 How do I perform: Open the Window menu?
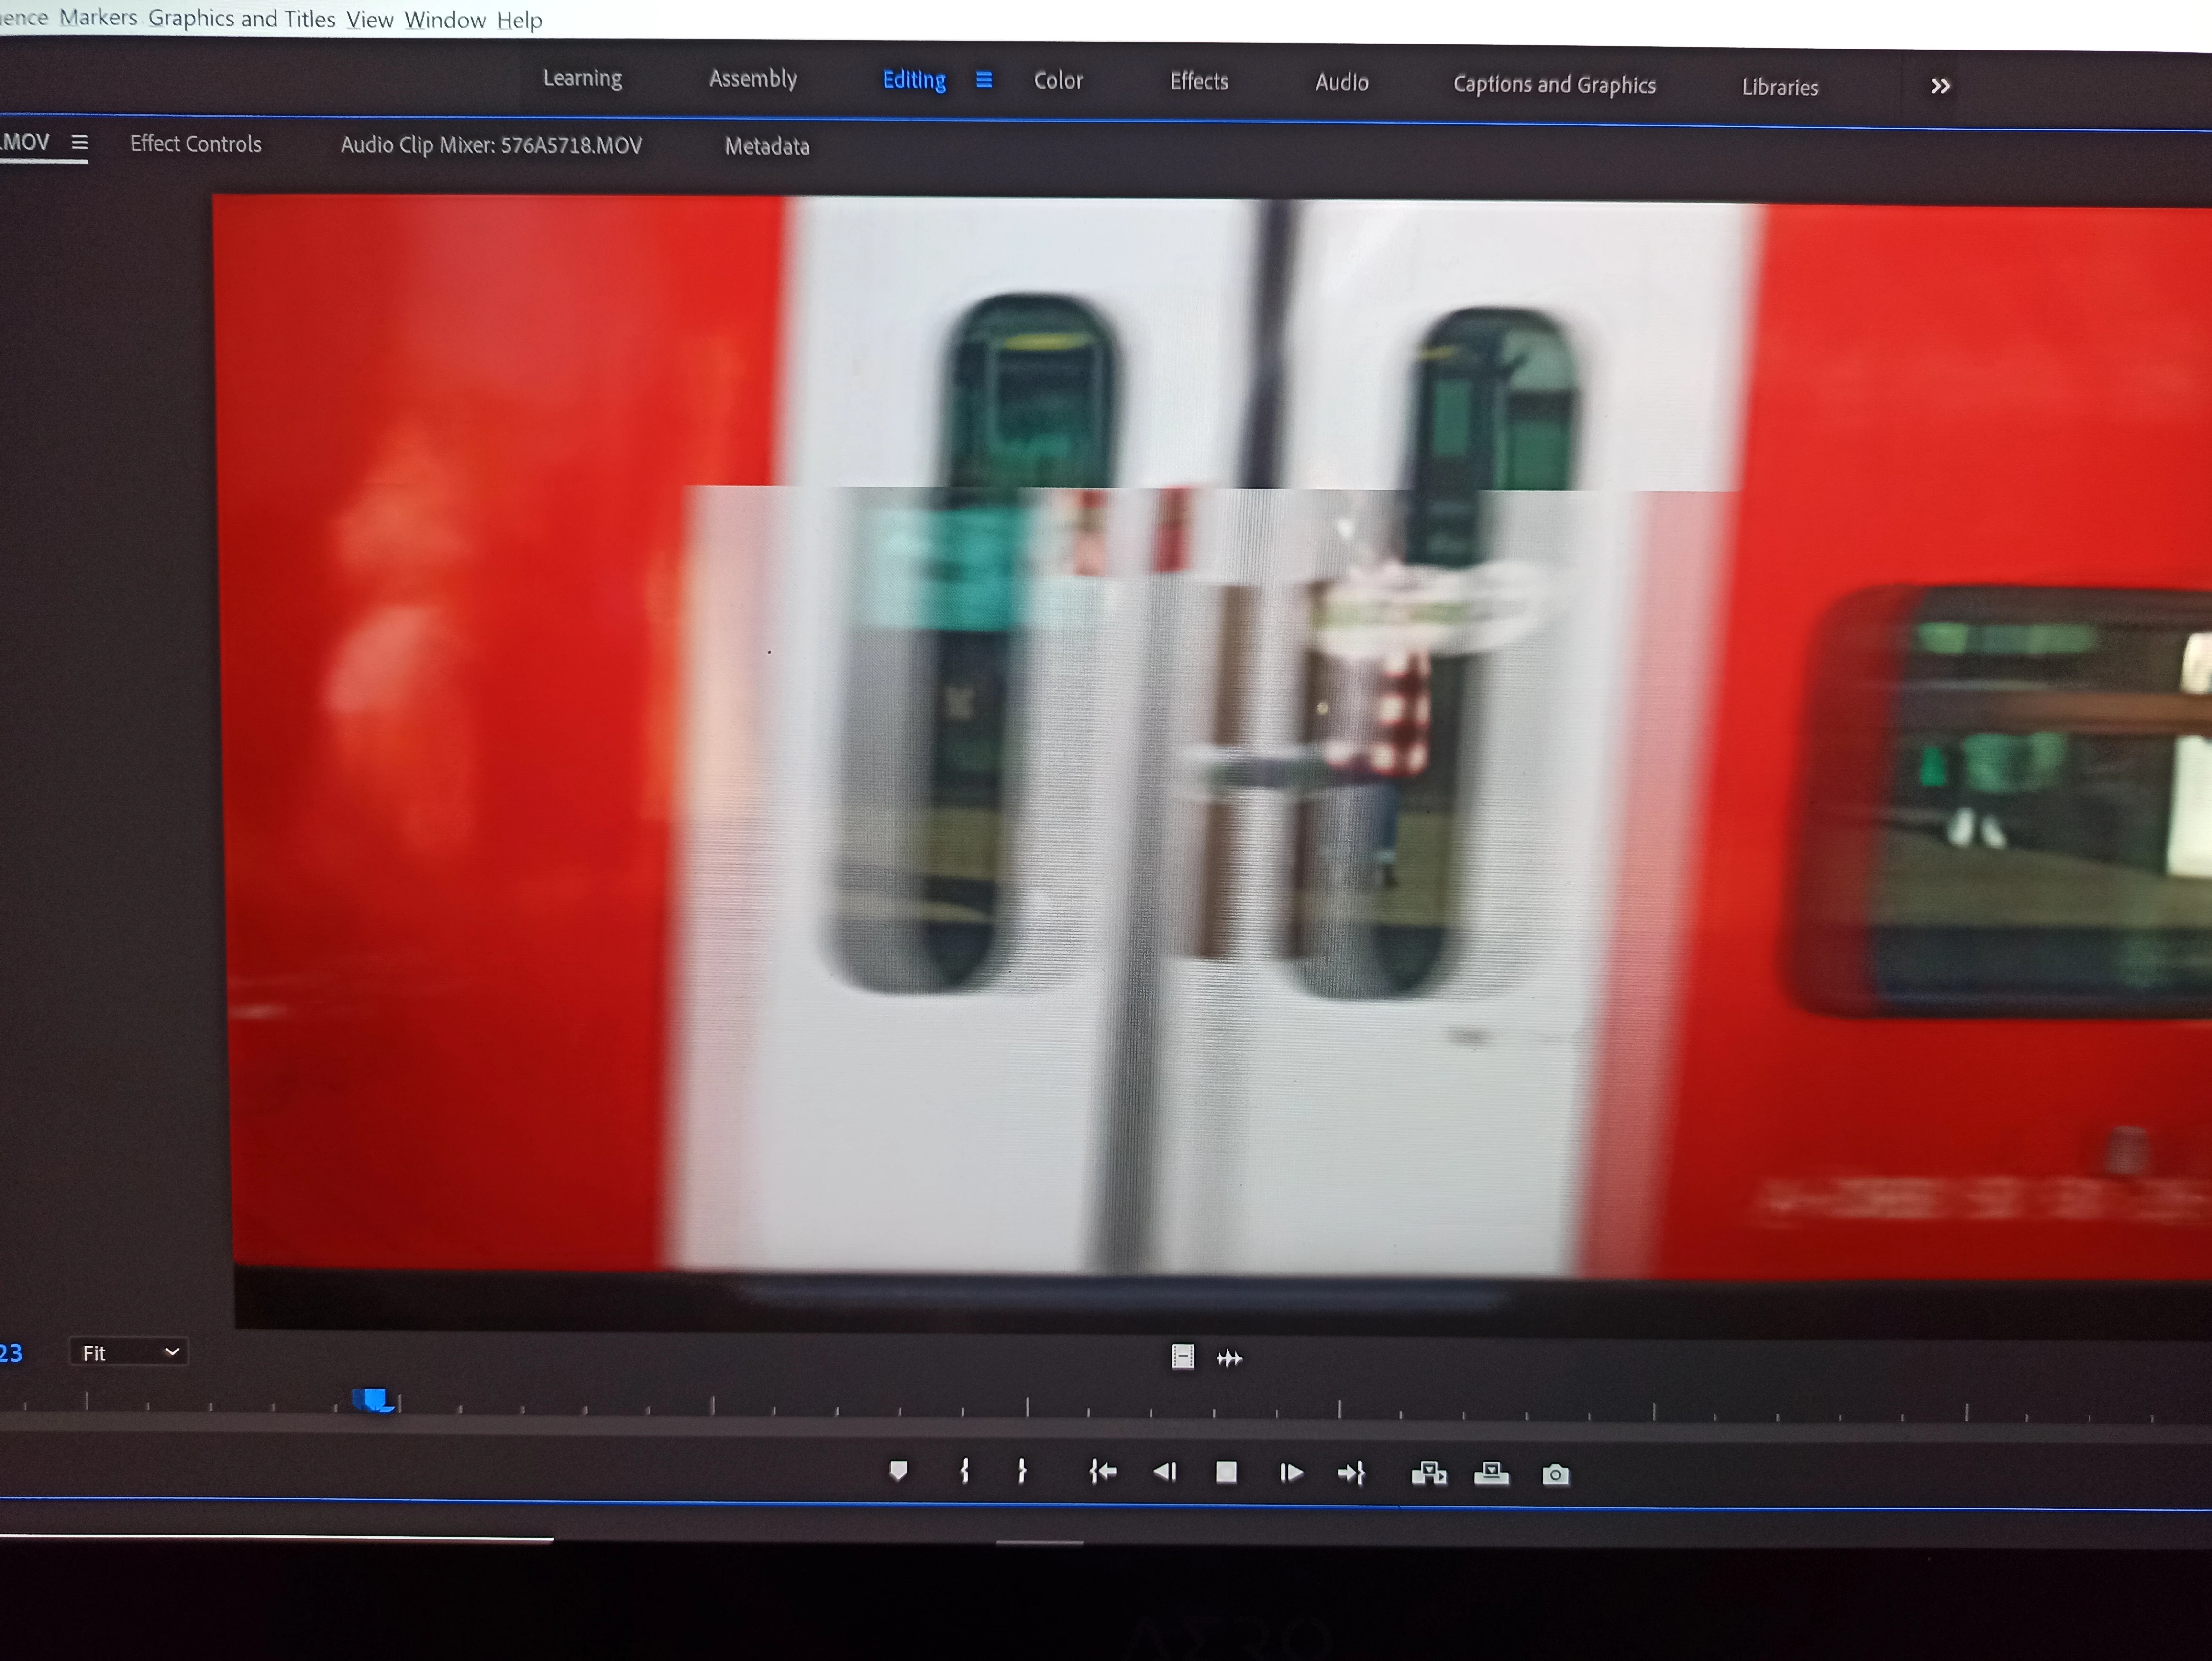click(445, 20)
